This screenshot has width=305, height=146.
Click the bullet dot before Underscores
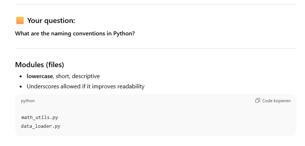pyautogui.click(x=21, y=87)
